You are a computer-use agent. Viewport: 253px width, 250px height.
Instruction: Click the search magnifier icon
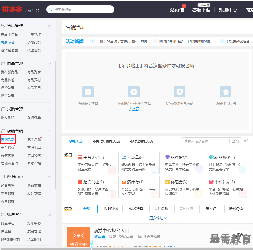tap(50, 10)
